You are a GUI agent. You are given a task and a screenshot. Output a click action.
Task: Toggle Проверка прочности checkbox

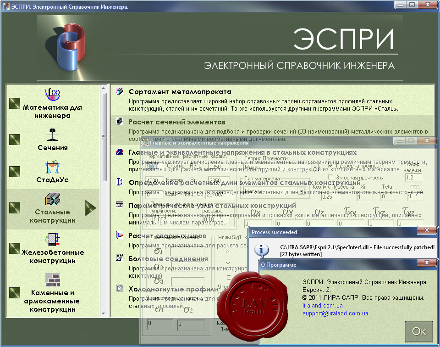330,165
